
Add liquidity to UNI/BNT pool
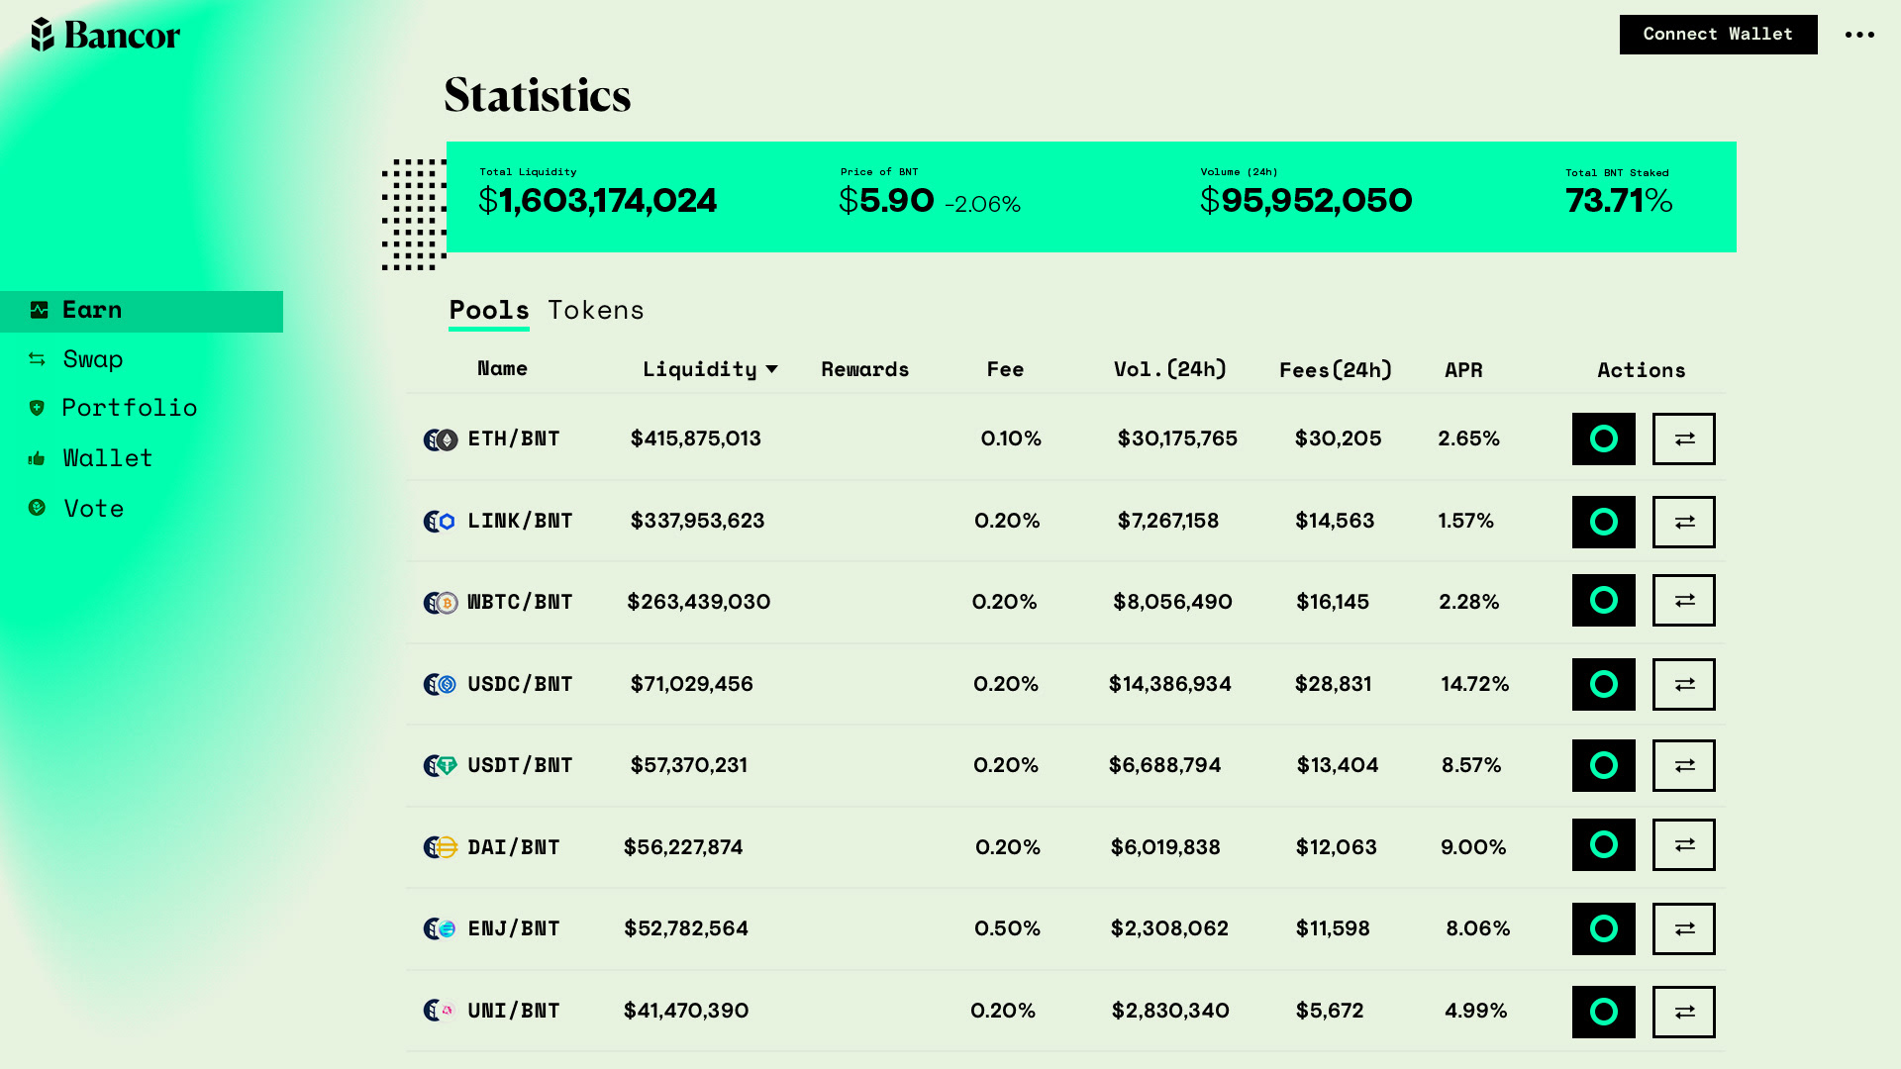(x=1604, y=1012)
